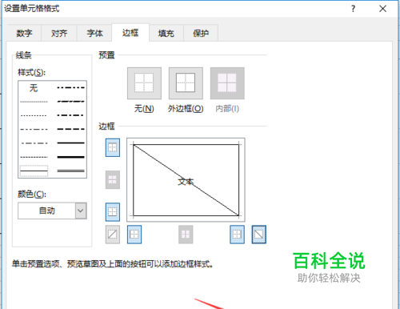
Task: Choose the slanted dash-dot line style
Action: (x=71, y=102)
